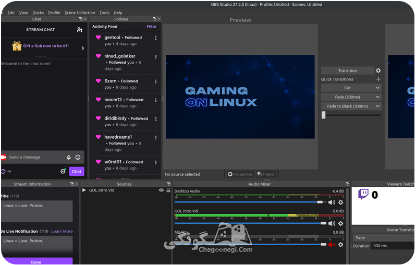Add a quick transition with plus icon
This screenshot has height=265, width=416.
pyautogui.click(x=378, y=79)
